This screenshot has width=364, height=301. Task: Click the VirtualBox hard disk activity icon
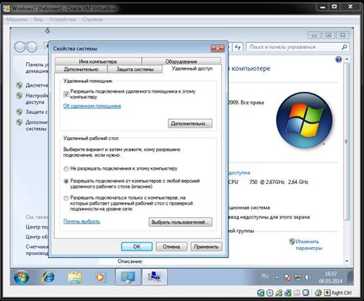[261, 293]
